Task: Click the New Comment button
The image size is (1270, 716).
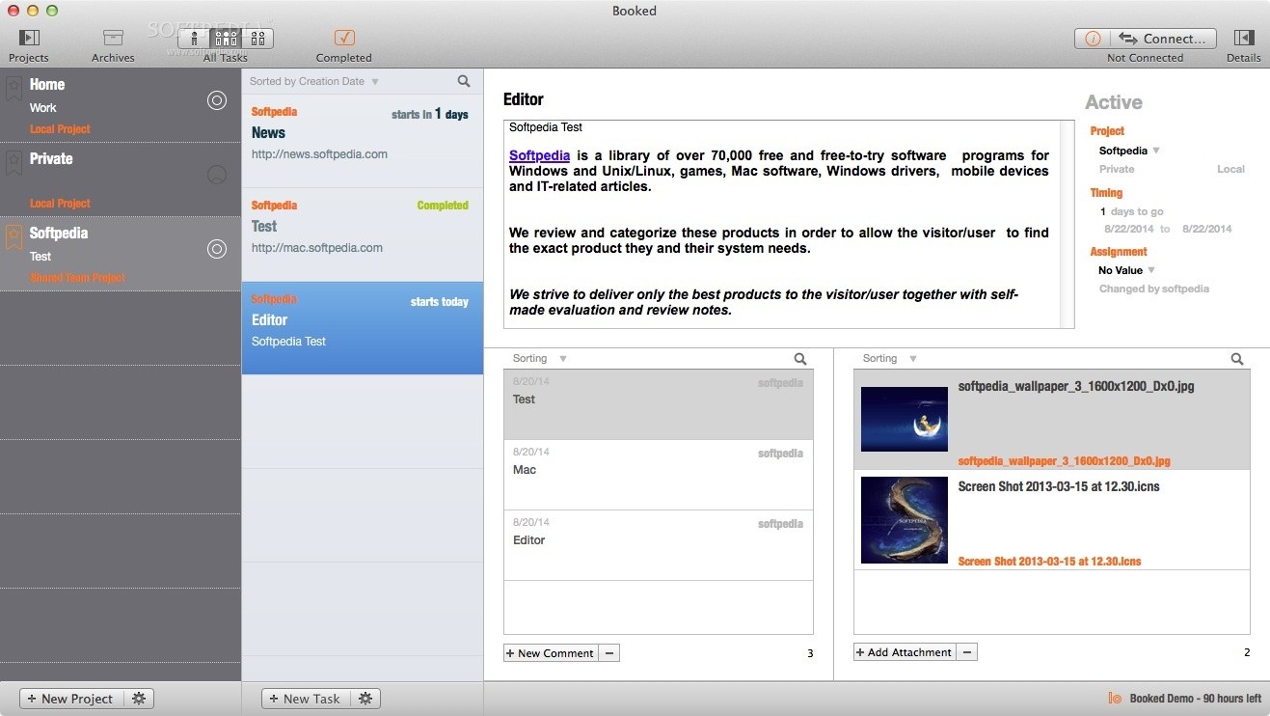Action: (x=551, y=653)
